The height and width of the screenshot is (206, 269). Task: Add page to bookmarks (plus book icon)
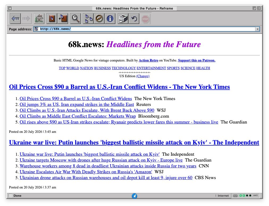coord(63,19)
